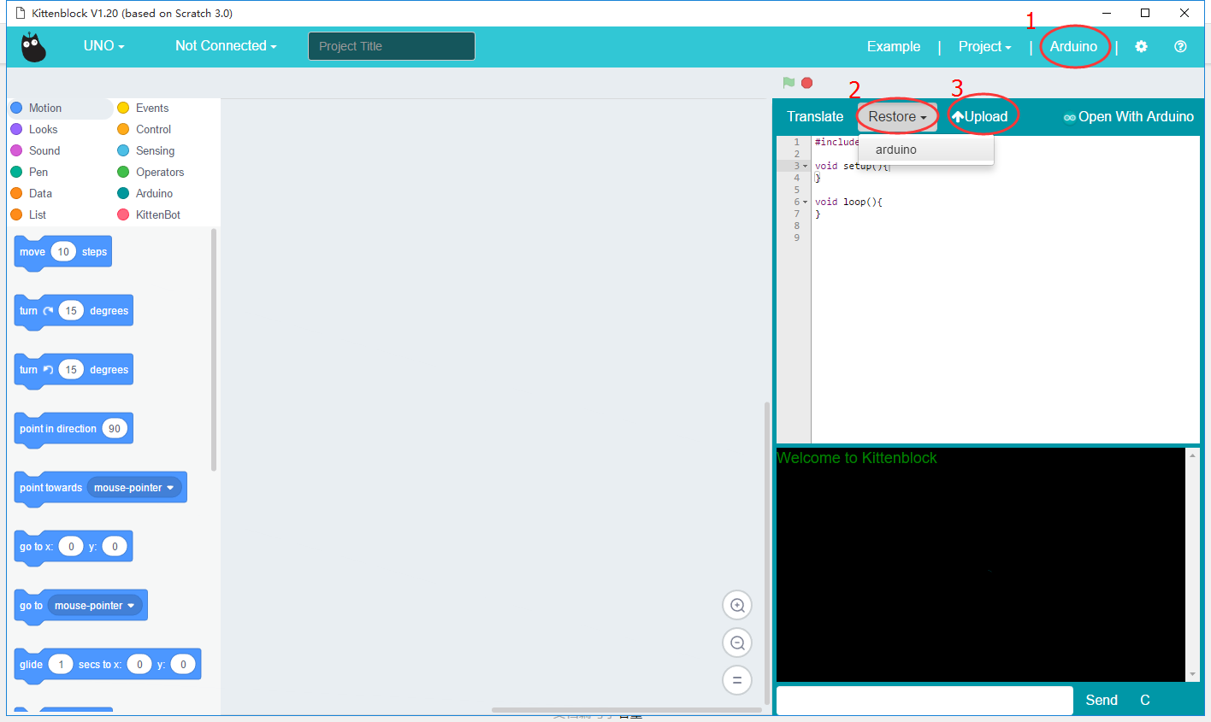The image size is (1211, 722).
Task: Expand the Not Connected dropdown
Action: (x=226, y=46)
